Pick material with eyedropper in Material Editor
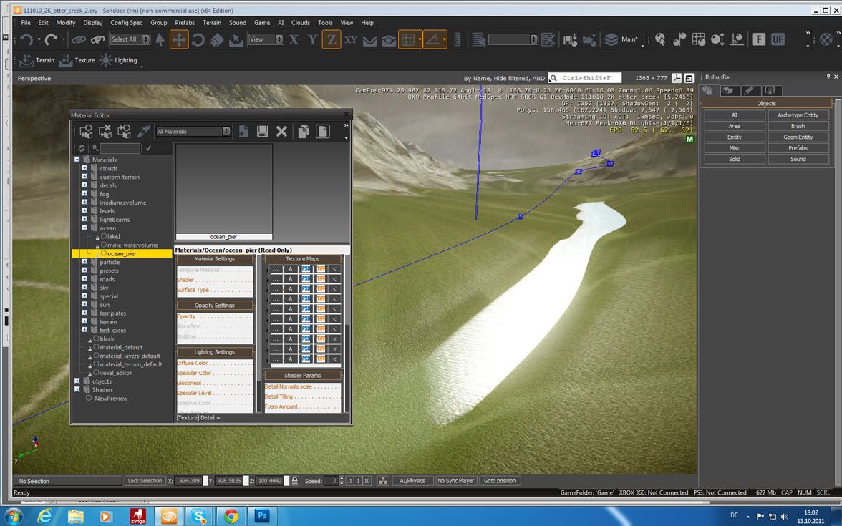The image size is (842, 526). tap(143, 131)
